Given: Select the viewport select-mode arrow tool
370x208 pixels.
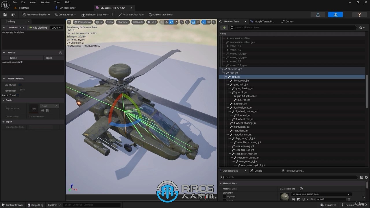Looking at the screenshot, I should 162,22.
